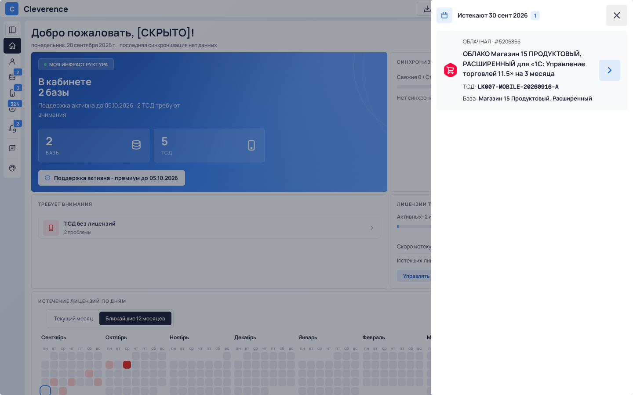
Task: Open the mobile devices sidebar icon
Action: 12,93
